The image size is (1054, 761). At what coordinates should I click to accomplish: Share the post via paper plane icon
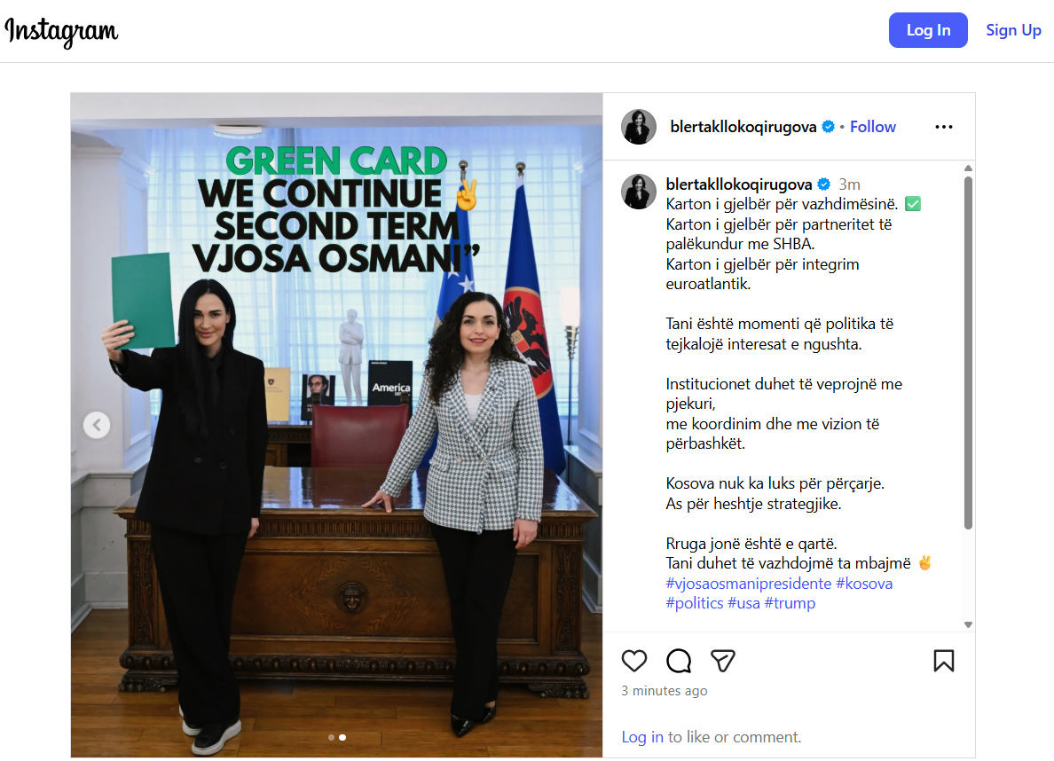[x=722, y=661]
